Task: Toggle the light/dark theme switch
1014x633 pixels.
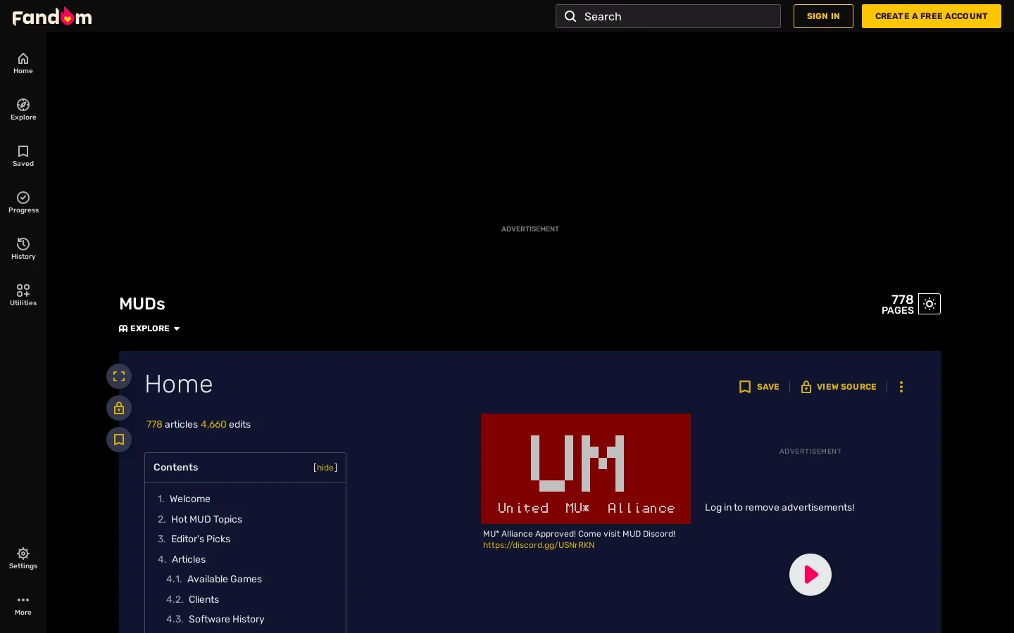Action: 930,304
